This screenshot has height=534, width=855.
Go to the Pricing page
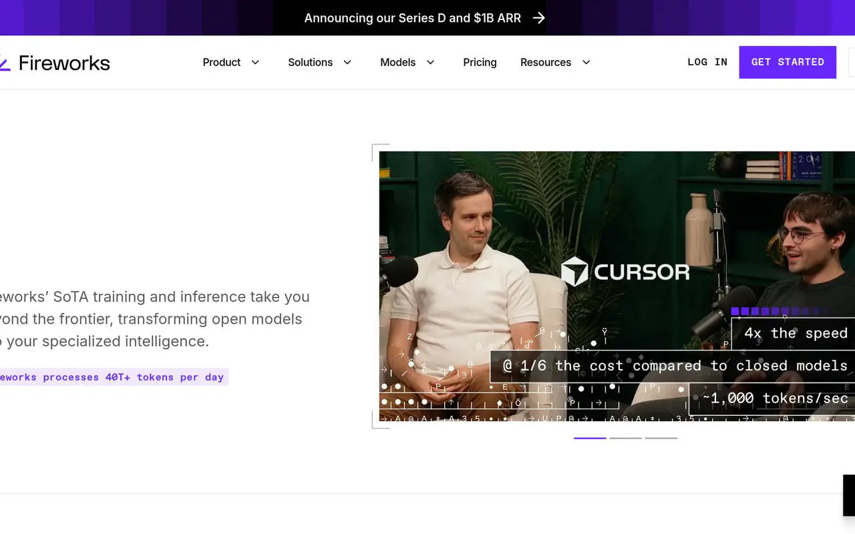(480, 62)
